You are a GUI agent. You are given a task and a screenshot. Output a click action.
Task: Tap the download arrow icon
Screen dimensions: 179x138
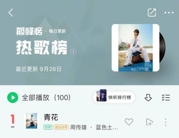point(148,98)
